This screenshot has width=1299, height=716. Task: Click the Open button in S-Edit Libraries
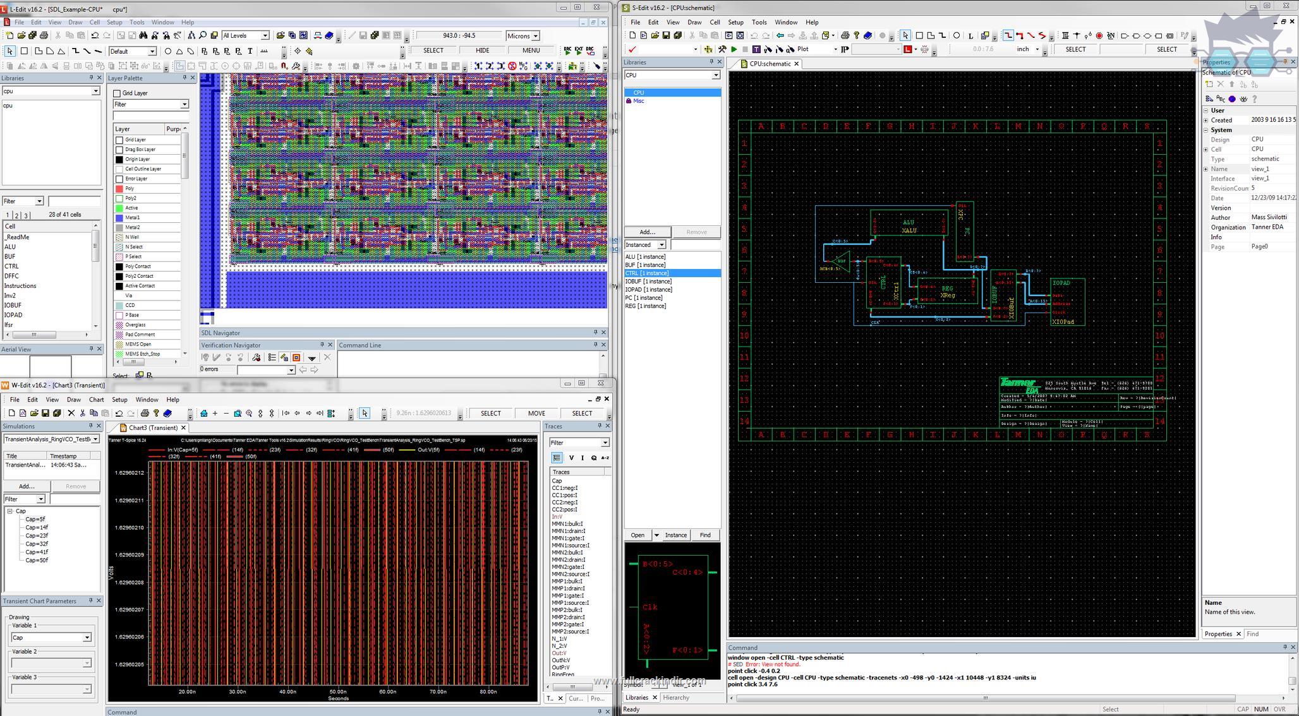638,535
